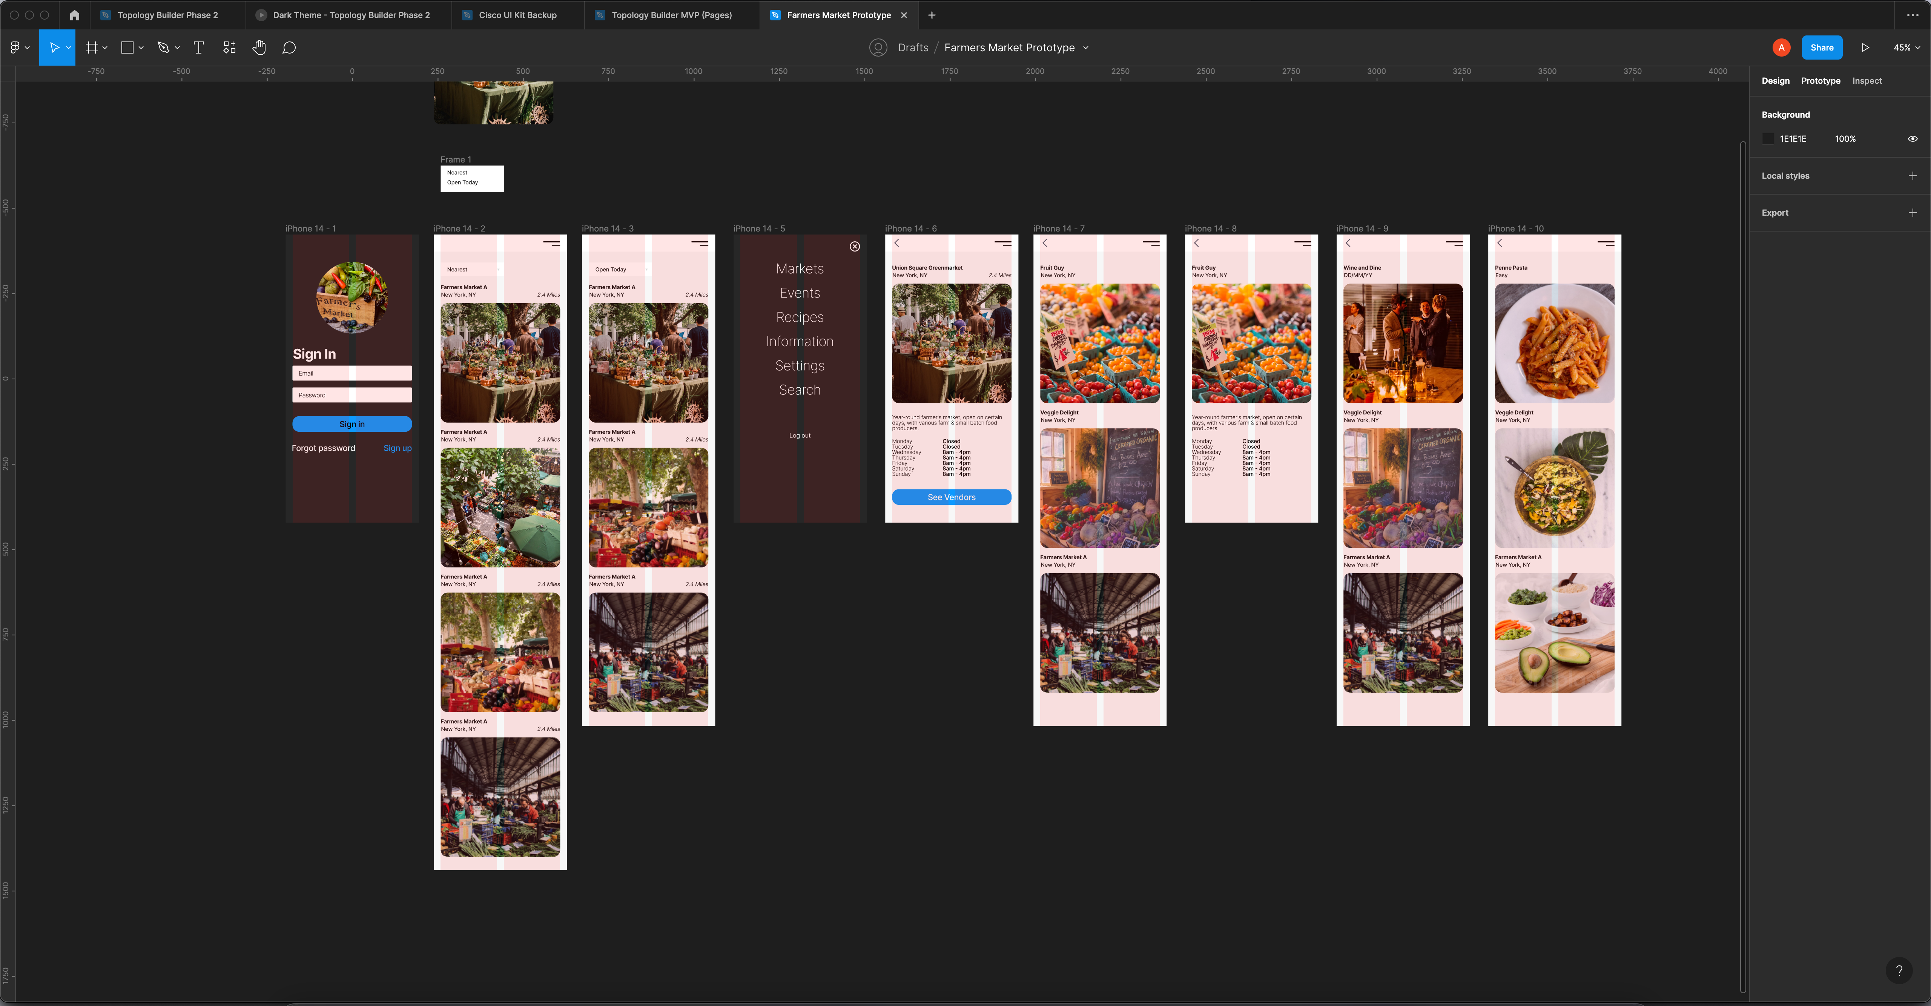The width and height of the screenshot is (1931, 1006).
Task: Click the close X on iPhone 14 - 5
Action: coord(855,247)
